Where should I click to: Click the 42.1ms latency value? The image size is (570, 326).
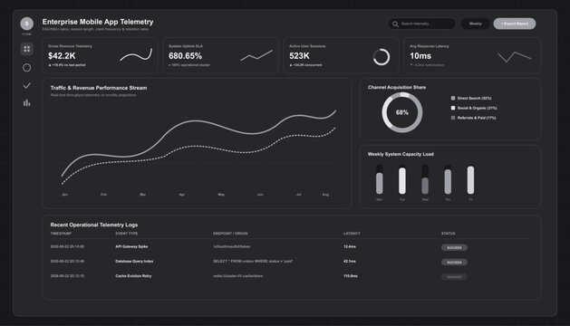point(350,262)
